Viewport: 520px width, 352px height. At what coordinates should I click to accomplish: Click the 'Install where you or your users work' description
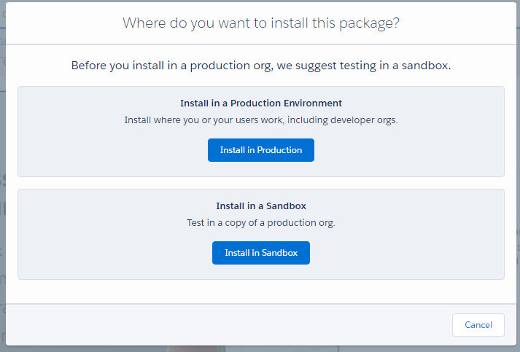[261, 120]
